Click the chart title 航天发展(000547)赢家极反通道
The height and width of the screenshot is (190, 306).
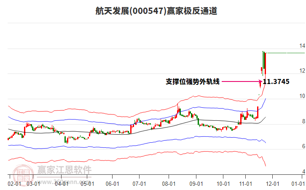pyautogui.click(x=156, y=11)
